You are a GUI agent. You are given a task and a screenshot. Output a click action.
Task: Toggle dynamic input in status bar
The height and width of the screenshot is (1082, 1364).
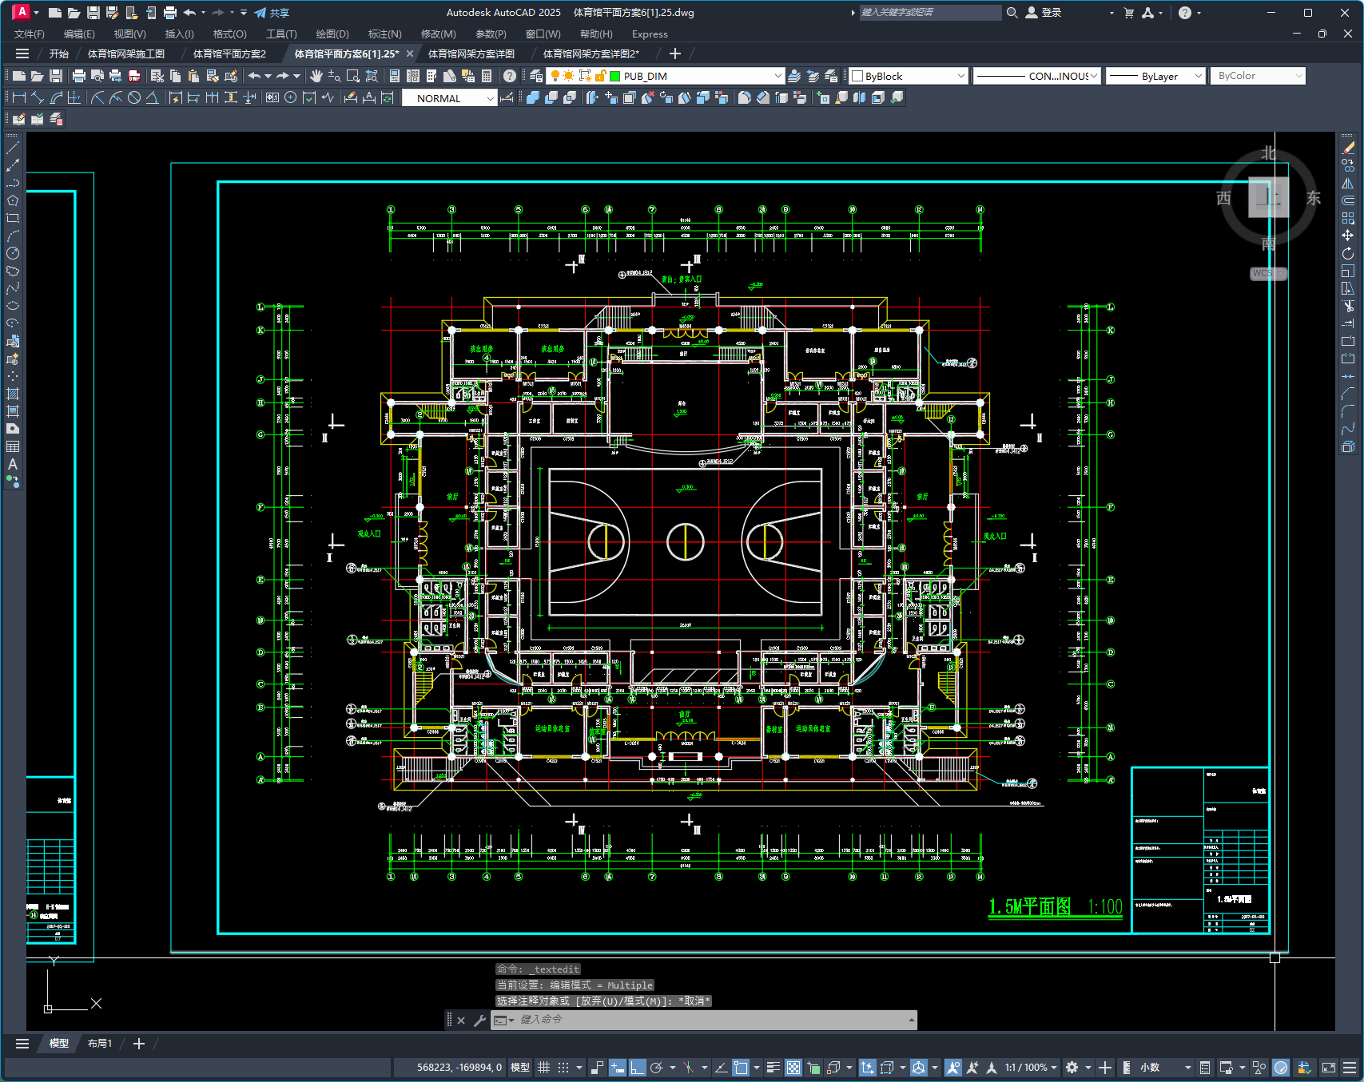click(x=617, y=1067)
